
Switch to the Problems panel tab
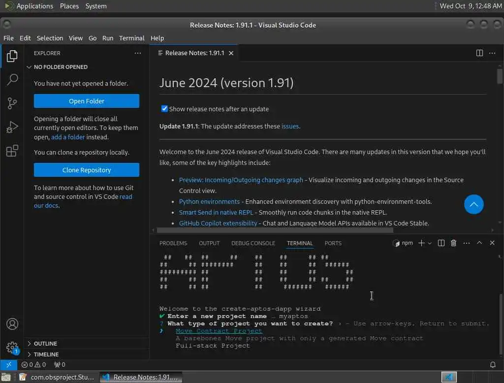[173, 243]
